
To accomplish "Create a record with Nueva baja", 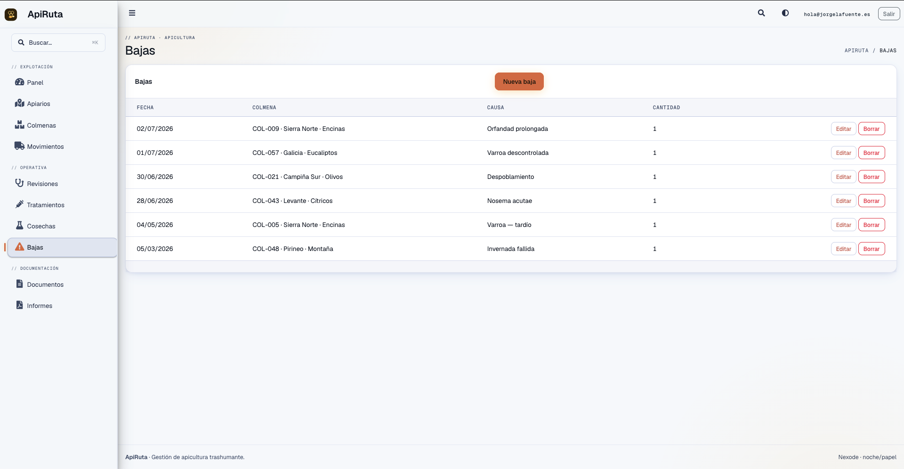I will (x=519, y=81).
